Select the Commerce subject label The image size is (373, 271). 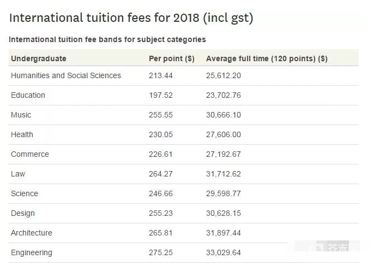click(x=30, y=154)
